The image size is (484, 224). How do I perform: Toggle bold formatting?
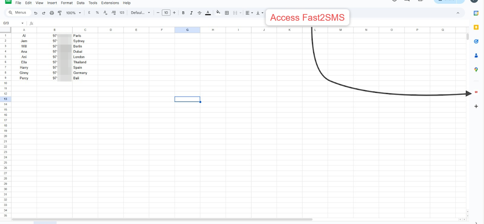coord(183,13)
